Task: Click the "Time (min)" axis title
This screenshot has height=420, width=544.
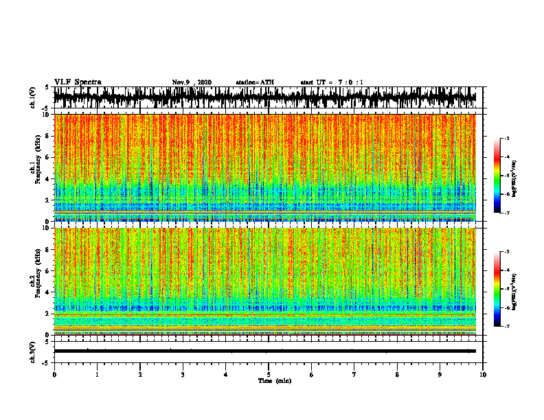Action: point(275,381)
